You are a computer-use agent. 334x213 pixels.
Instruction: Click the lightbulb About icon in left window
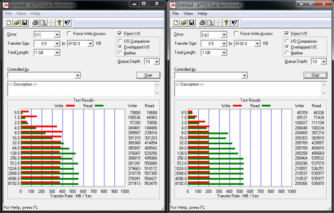click(59, 22)
